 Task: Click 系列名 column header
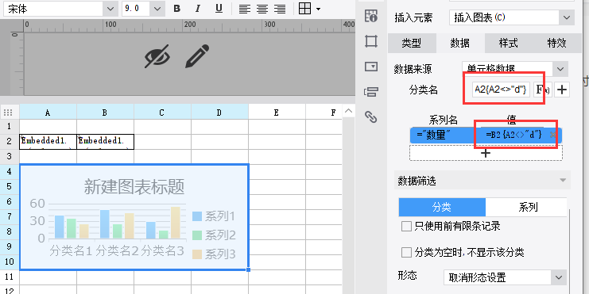pos(444,120)
